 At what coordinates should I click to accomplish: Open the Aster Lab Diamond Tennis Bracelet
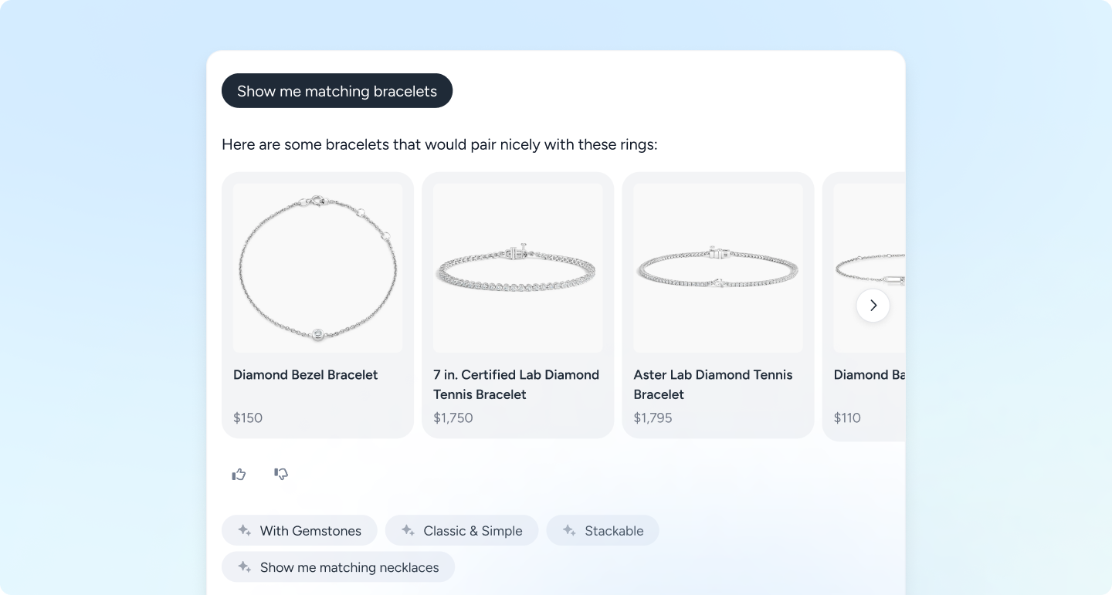coord(713,384)
